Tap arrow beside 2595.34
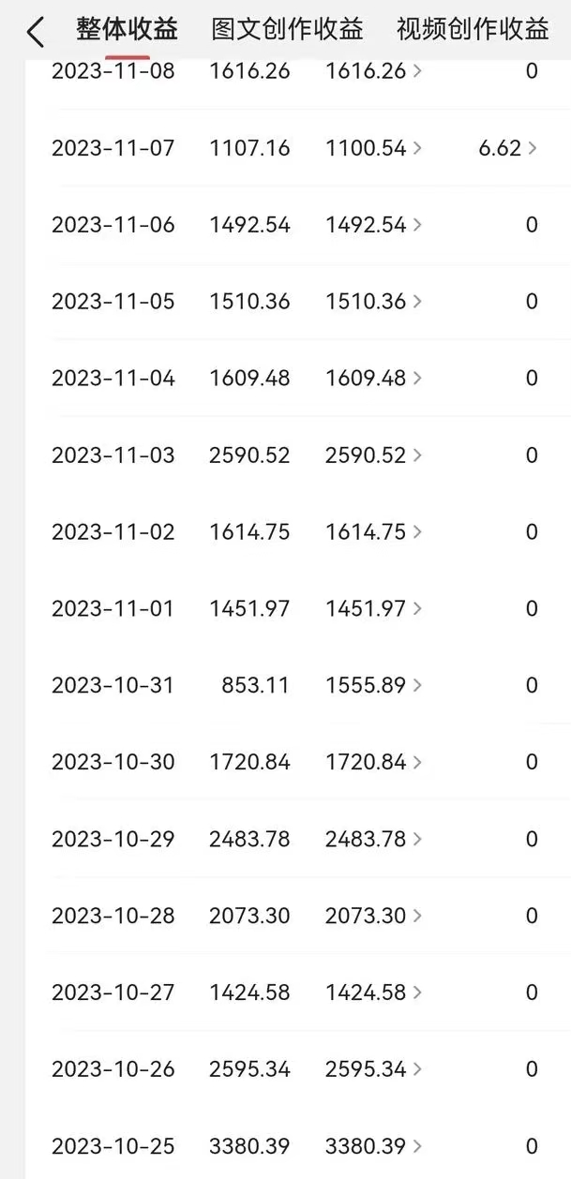The height and width of the screenshot is (1179, 571). pyautogui.click(x=417, y=1069)
